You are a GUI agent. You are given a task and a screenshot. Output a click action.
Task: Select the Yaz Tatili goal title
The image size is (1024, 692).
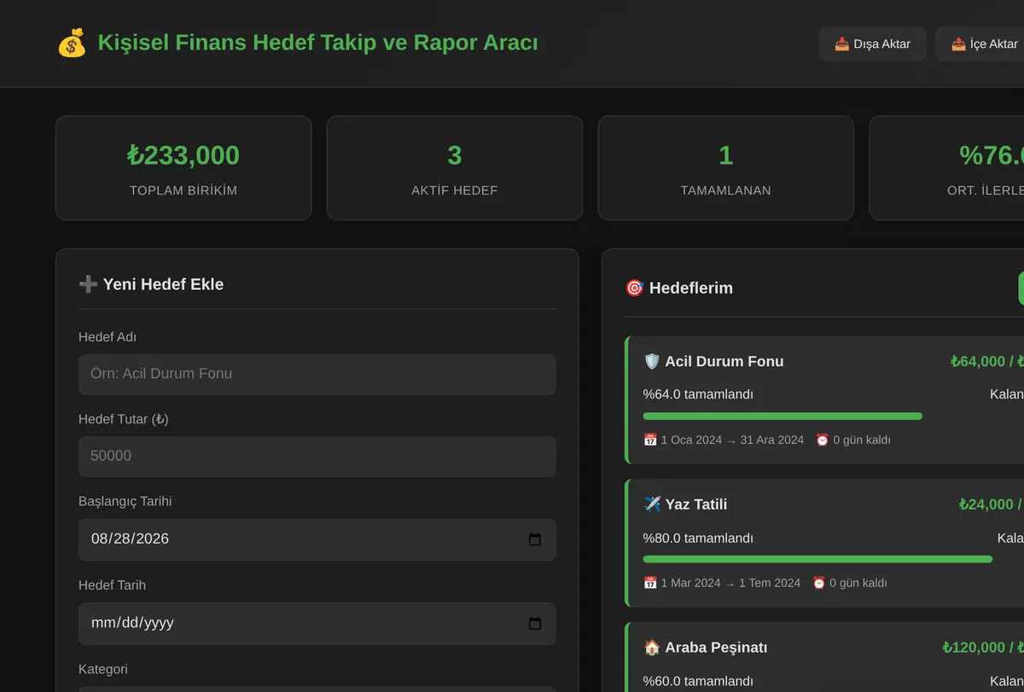pyautogui.click(x=696, y=504)
